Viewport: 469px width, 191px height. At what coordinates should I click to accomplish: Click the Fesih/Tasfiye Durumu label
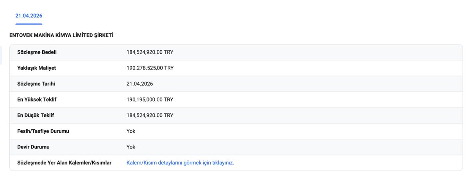tap(43, 131)
